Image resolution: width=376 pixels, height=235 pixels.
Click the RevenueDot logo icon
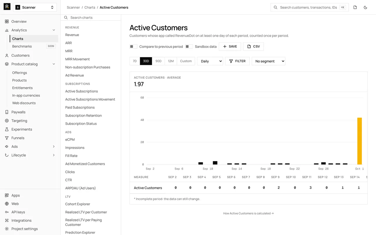[x=7, y=7]
